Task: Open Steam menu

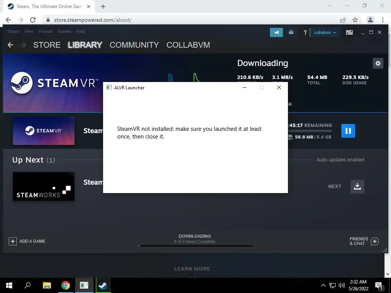Action: (13, 31)
